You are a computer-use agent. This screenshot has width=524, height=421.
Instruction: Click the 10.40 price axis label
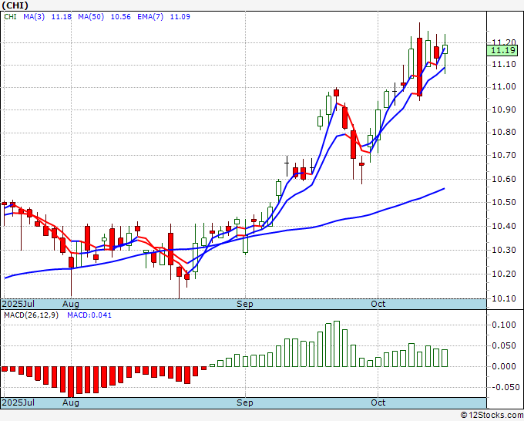coord(504,226)
